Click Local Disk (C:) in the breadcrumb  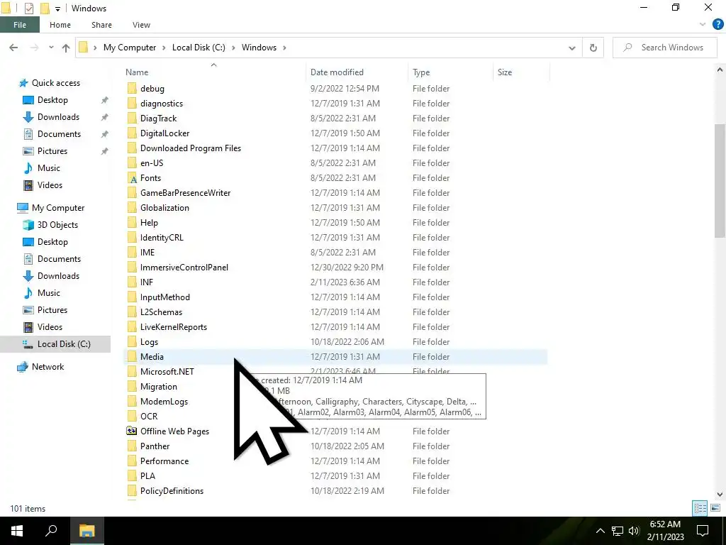point(199,48)
